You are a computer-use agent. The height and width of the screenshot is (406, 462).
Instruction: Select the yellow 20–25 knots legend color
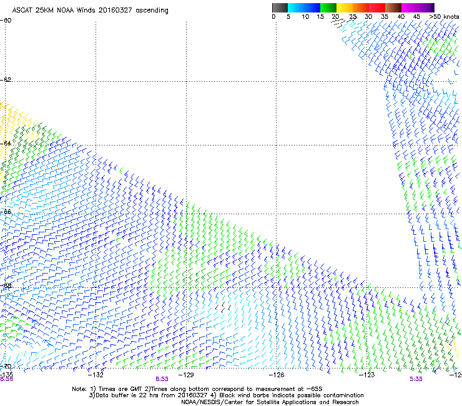click(x=345, y=7)
